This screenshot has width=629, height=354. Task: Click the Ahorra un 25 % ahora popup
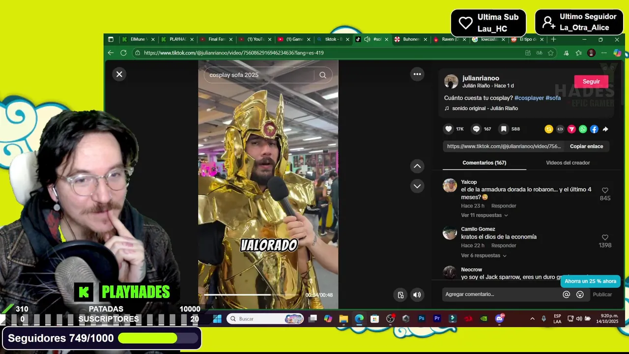[590, 281]
